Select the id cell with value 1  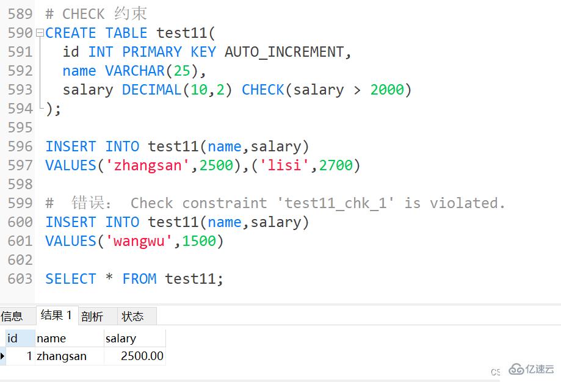[x=29, y=356]
